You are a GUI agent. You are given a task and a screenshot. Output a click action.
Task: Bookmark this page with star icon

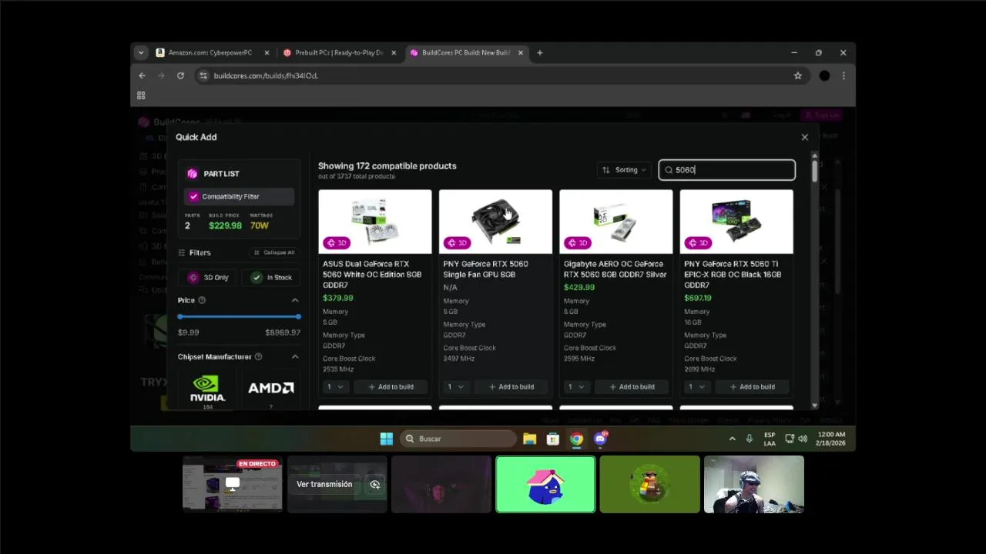click(x=798, y=75)
